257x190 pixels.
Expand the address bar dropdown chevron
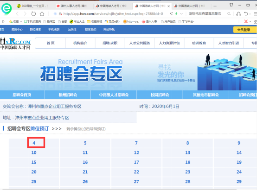[181, 13]
